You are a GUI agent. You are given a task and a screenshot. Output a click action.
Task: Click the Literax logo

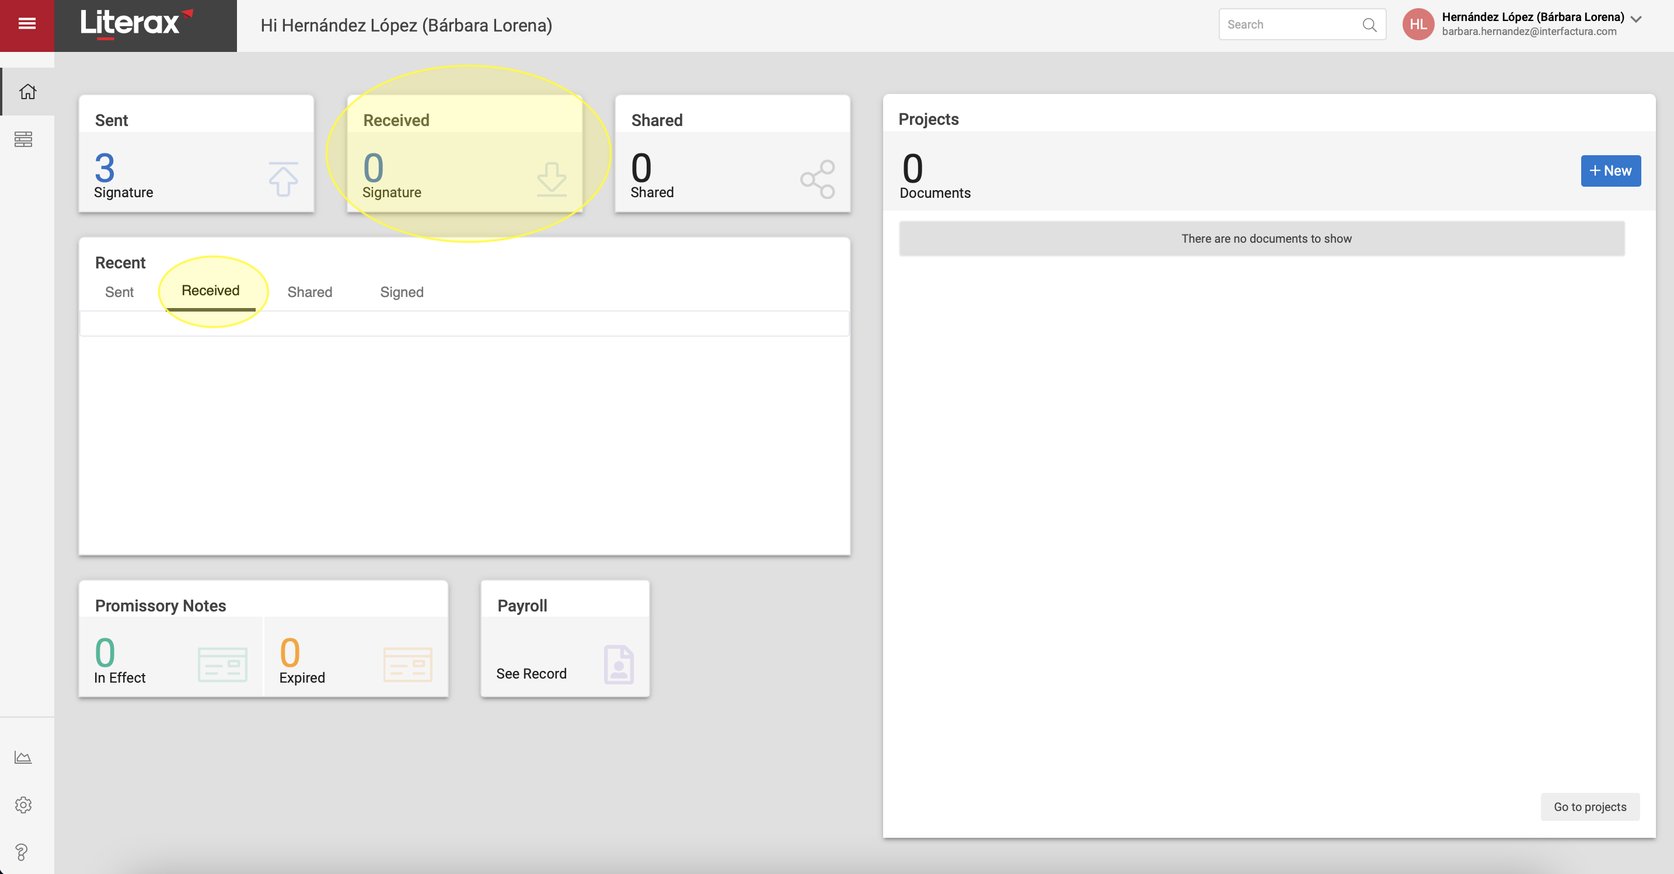tap(137, 24)
